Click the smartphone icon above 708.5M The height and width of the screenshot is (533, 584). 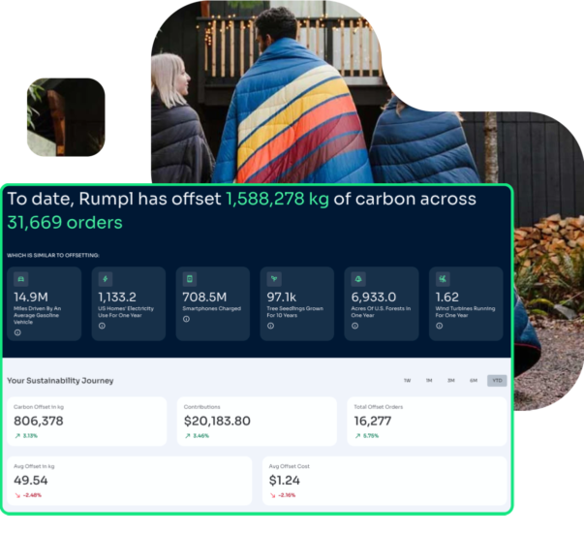[x=190, y=279]
